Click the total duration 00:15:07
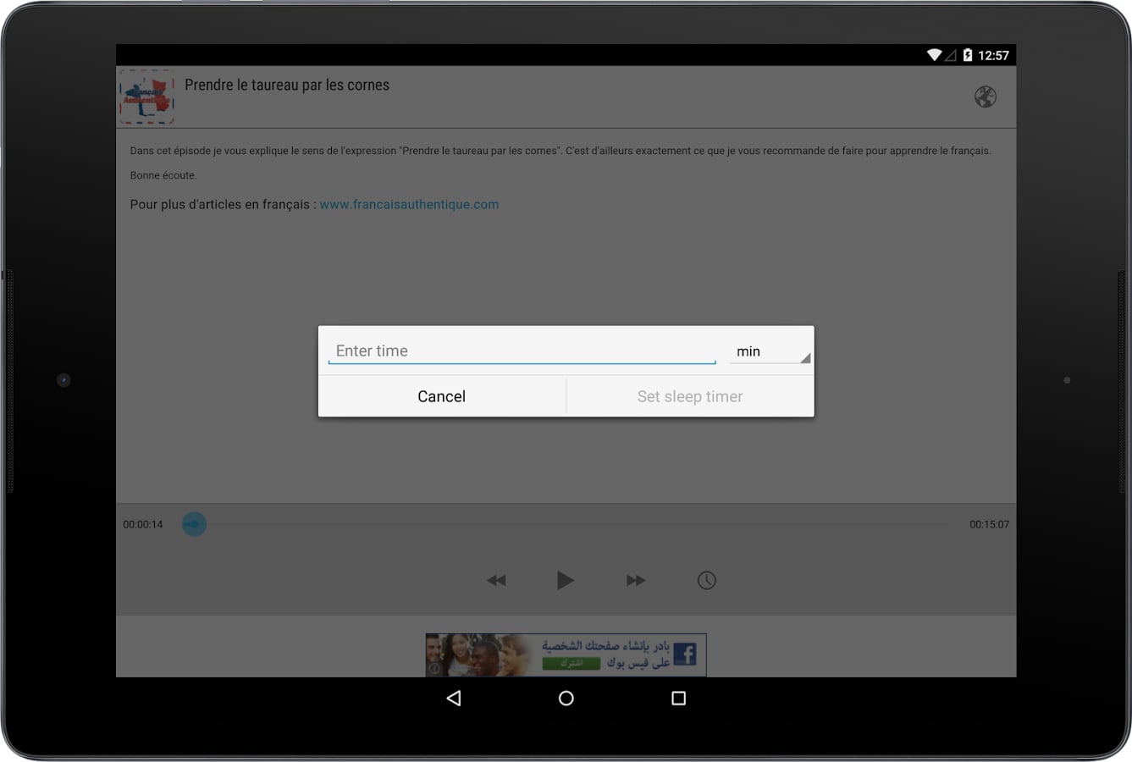 989,524
